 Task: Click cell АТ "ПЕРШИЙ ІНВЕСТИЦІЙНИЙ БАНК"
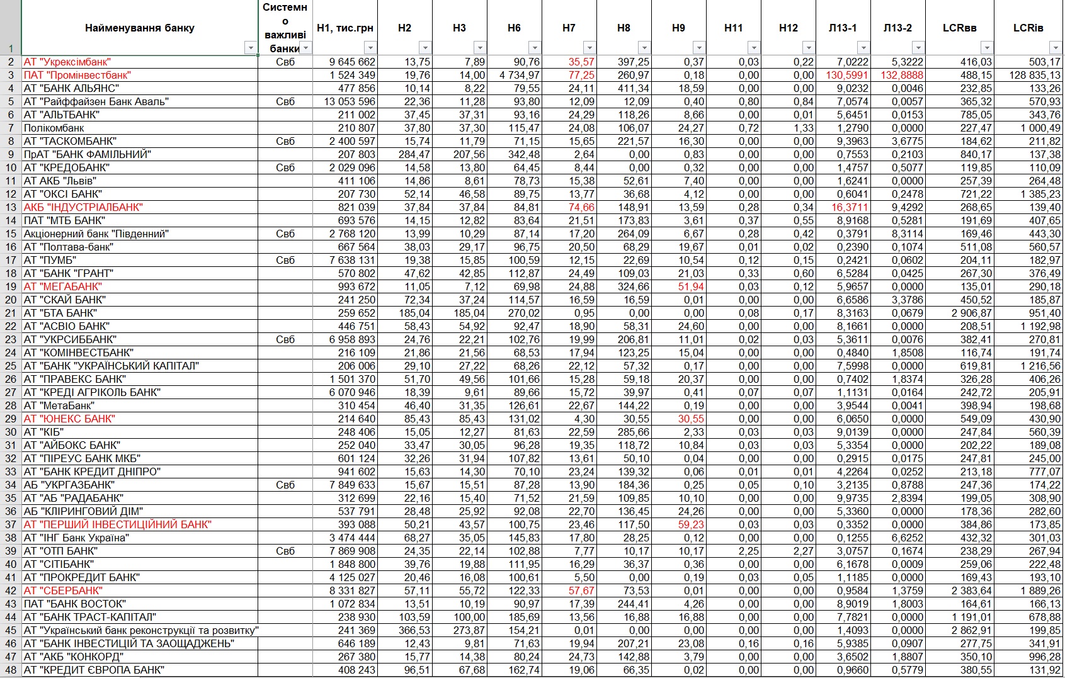(x=140, y=524)
